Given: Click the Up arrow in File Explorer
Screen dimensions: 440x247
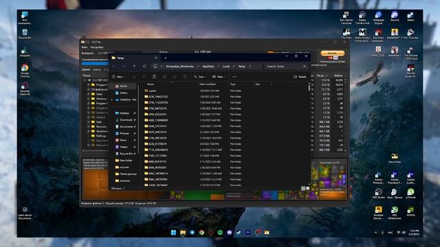Looking at the screenshot, I should pyautogui.click(x=134, y=67).
